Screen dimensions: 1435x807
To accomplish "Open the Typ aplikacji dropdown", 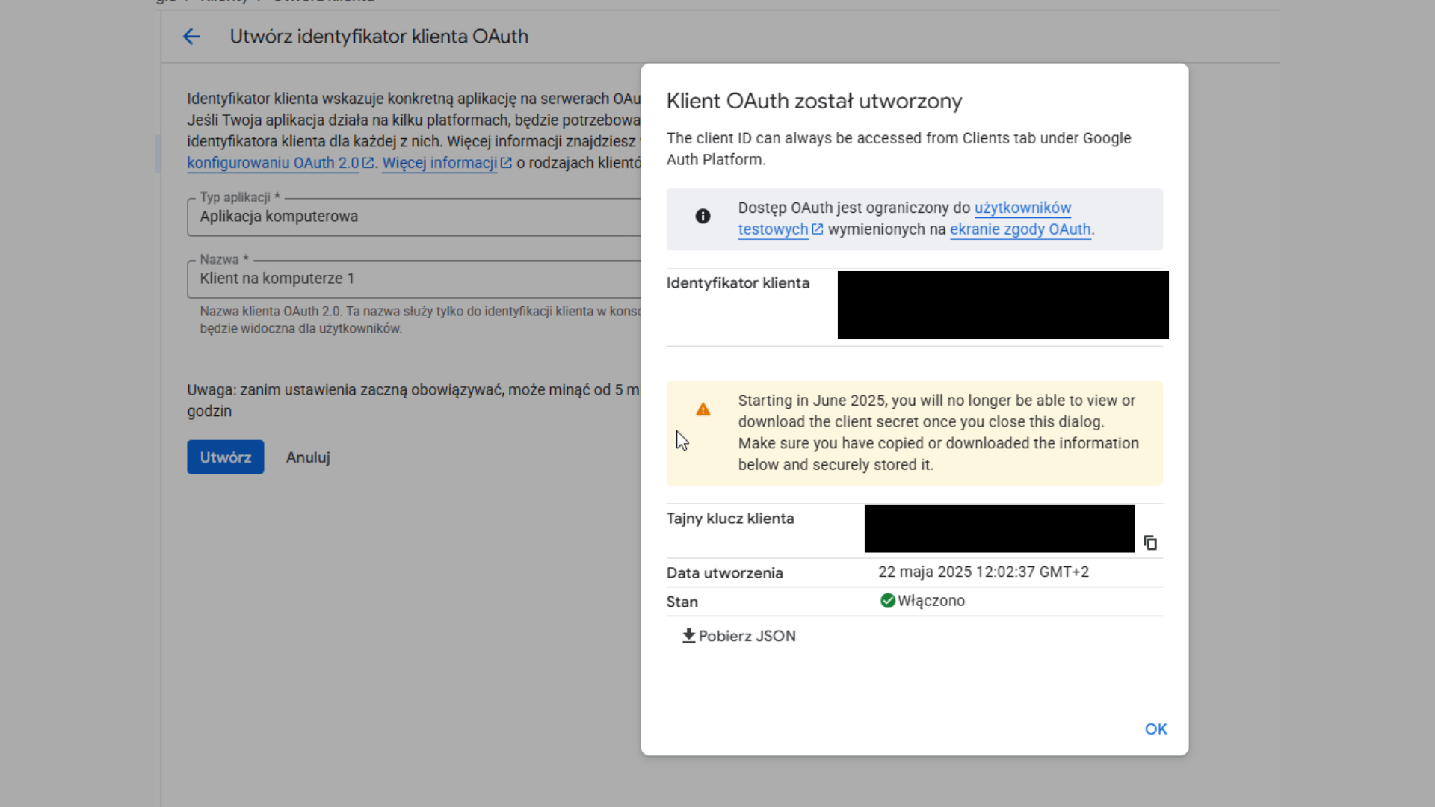I will pyautogui.click(x=414, y=217).
